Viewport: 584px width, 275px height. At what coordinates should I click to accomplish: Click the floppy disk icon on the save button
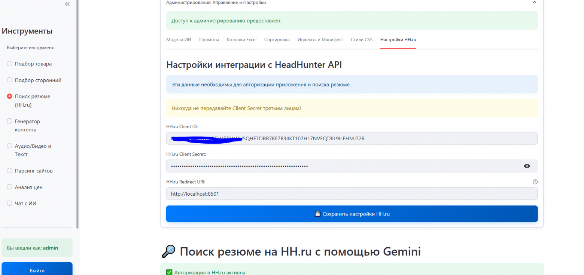(317, 214)
